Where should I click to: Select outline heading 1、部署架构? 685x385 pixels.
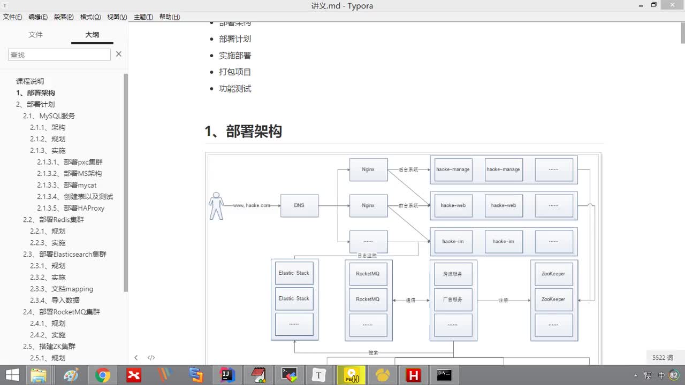tap(35, 93)
